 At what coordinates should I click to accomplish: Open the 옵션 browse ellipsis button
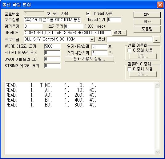(157, 40)
